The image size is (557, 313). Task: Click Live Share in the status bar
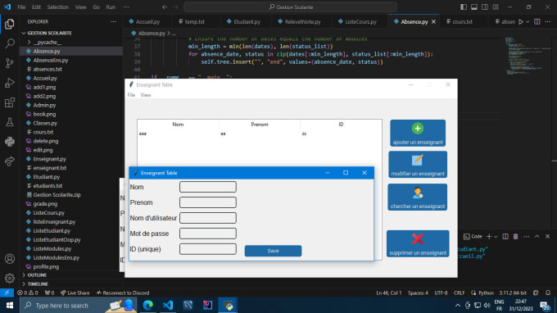pyautogui.click(x=75, y=293)
